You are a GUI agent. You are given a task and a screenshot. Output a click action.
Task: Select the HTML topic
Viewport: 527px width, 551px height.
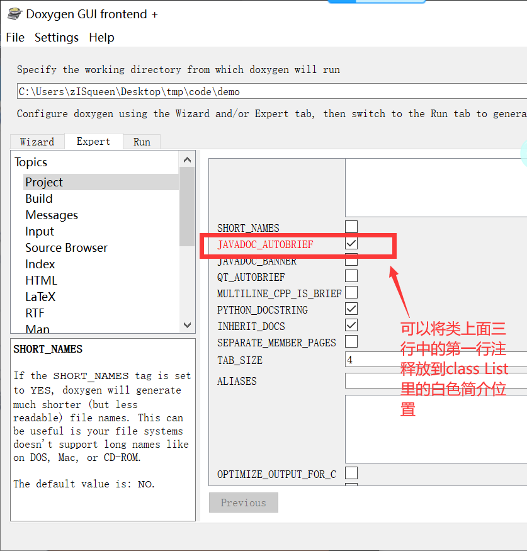click(41, 280)
